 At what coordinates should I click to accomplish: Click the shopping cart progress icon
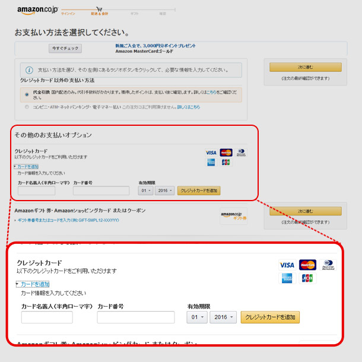click(99, 9)
